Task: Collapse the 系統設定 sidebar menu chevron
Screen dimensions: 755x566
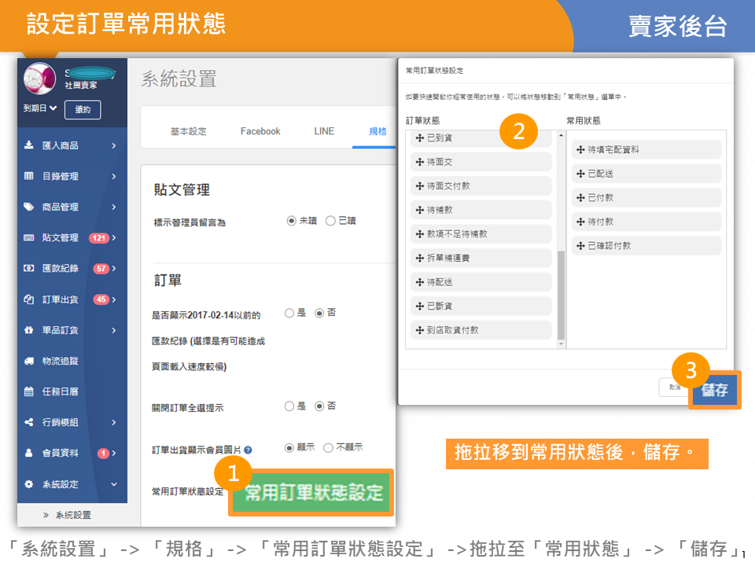Action: 113,484
